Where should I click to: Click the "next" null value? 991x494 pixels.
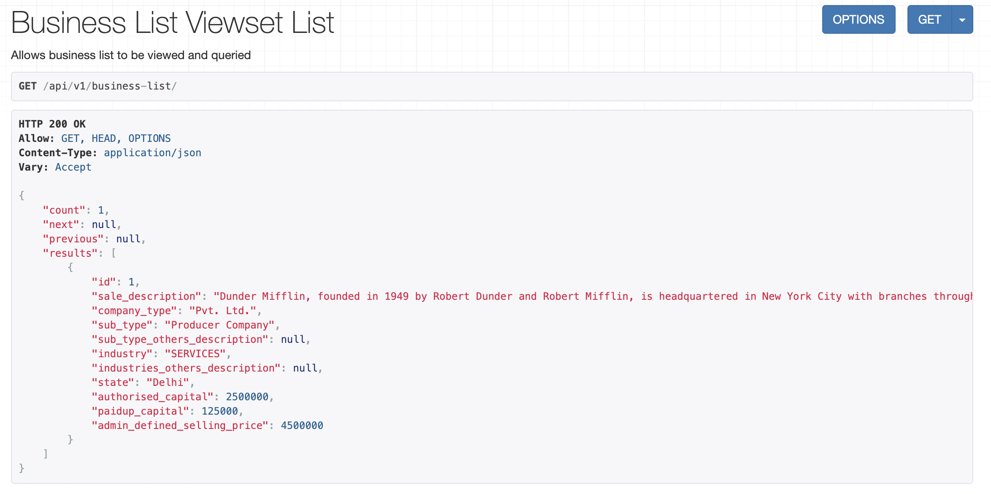104,225
